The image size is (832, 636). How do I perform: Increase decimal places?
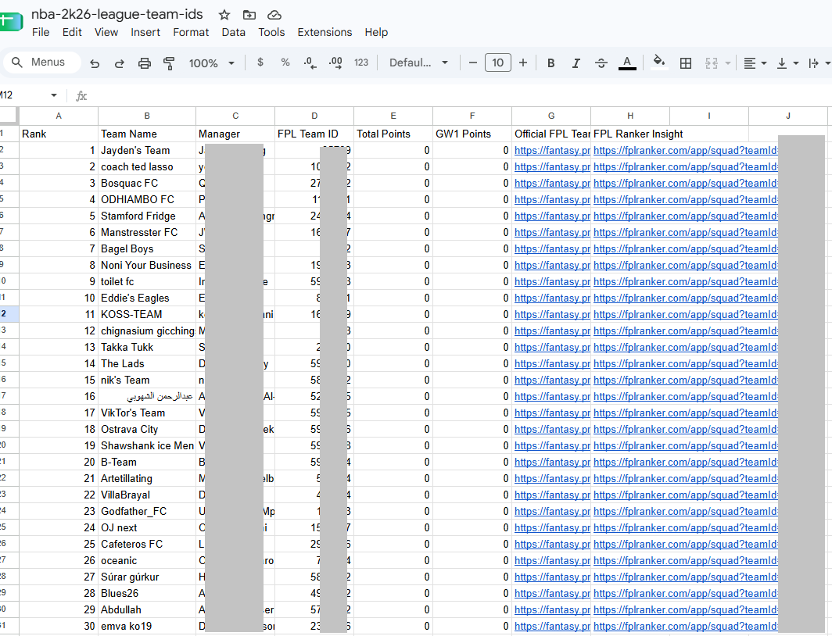(x=335, y=63)
